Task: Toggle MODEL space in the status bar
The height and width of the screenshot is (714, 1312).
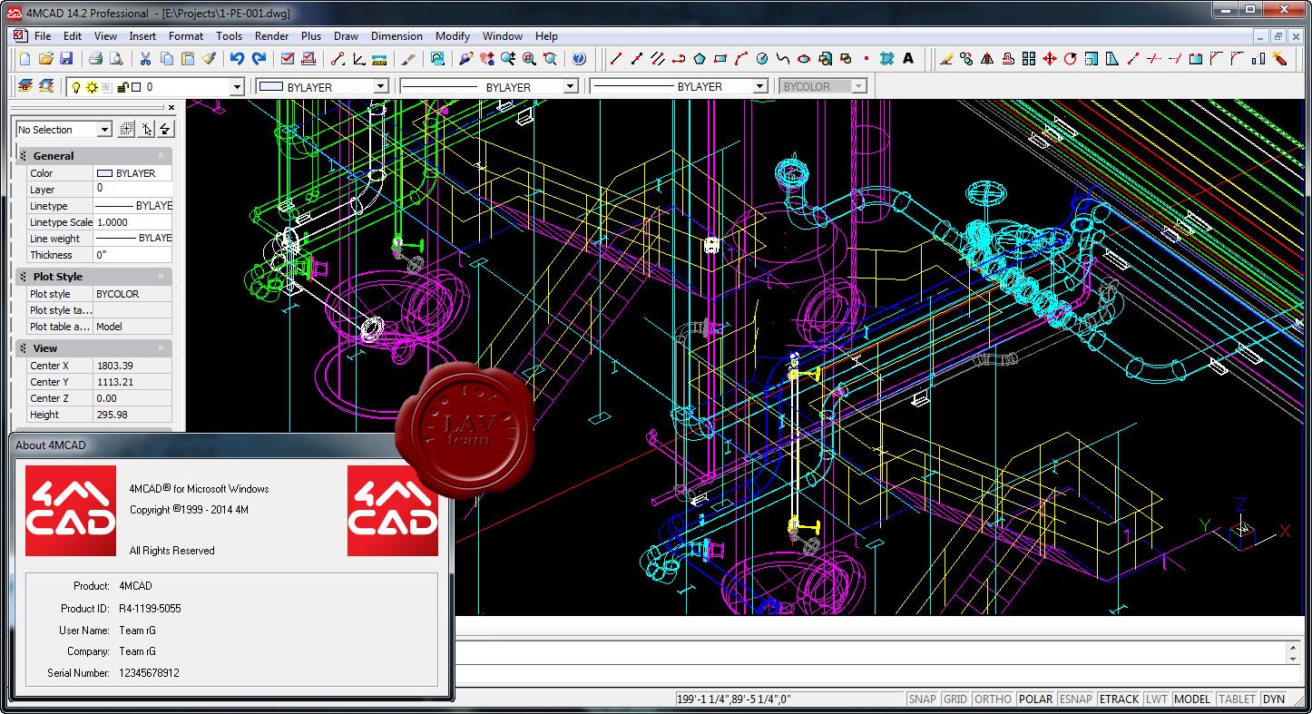Action: [x=1192, y=699]
